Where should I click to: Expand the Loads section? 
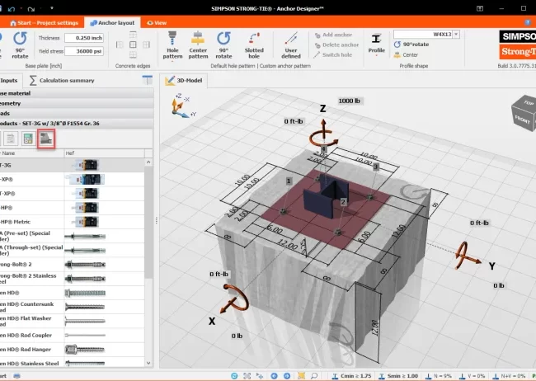pyautogui.click(x=77, y=113)
